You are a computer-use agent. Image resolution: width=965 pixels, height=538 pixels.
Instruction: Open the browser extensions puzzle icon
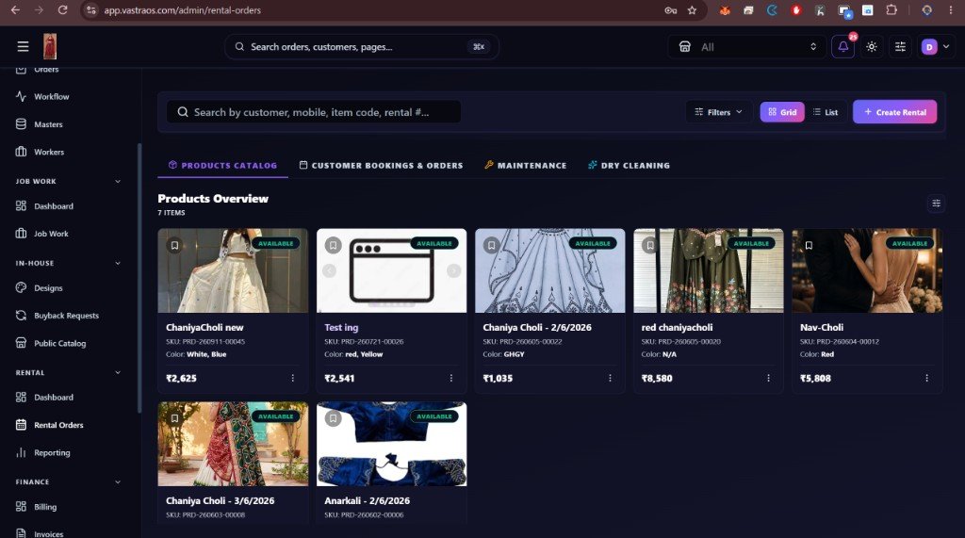click(x=891, y=10)
